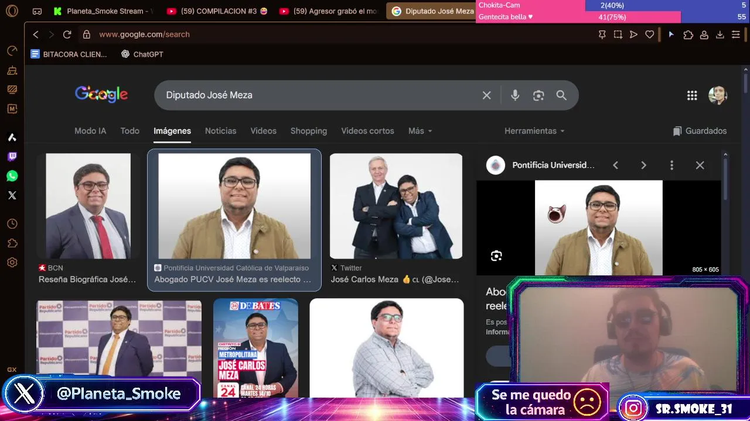750x421 pixels.
Task: Show previous image in preview panel
Action: tap(615, 165)
